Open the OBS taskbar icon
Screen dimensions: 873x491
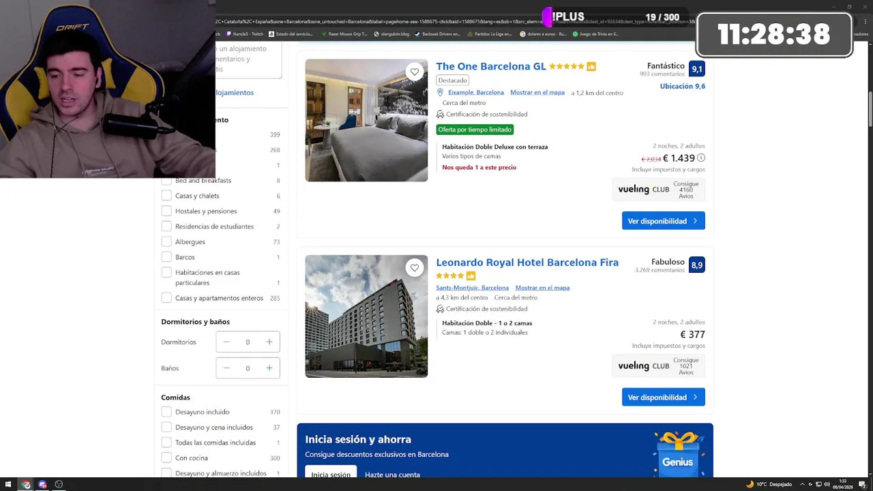click(59, 484)
